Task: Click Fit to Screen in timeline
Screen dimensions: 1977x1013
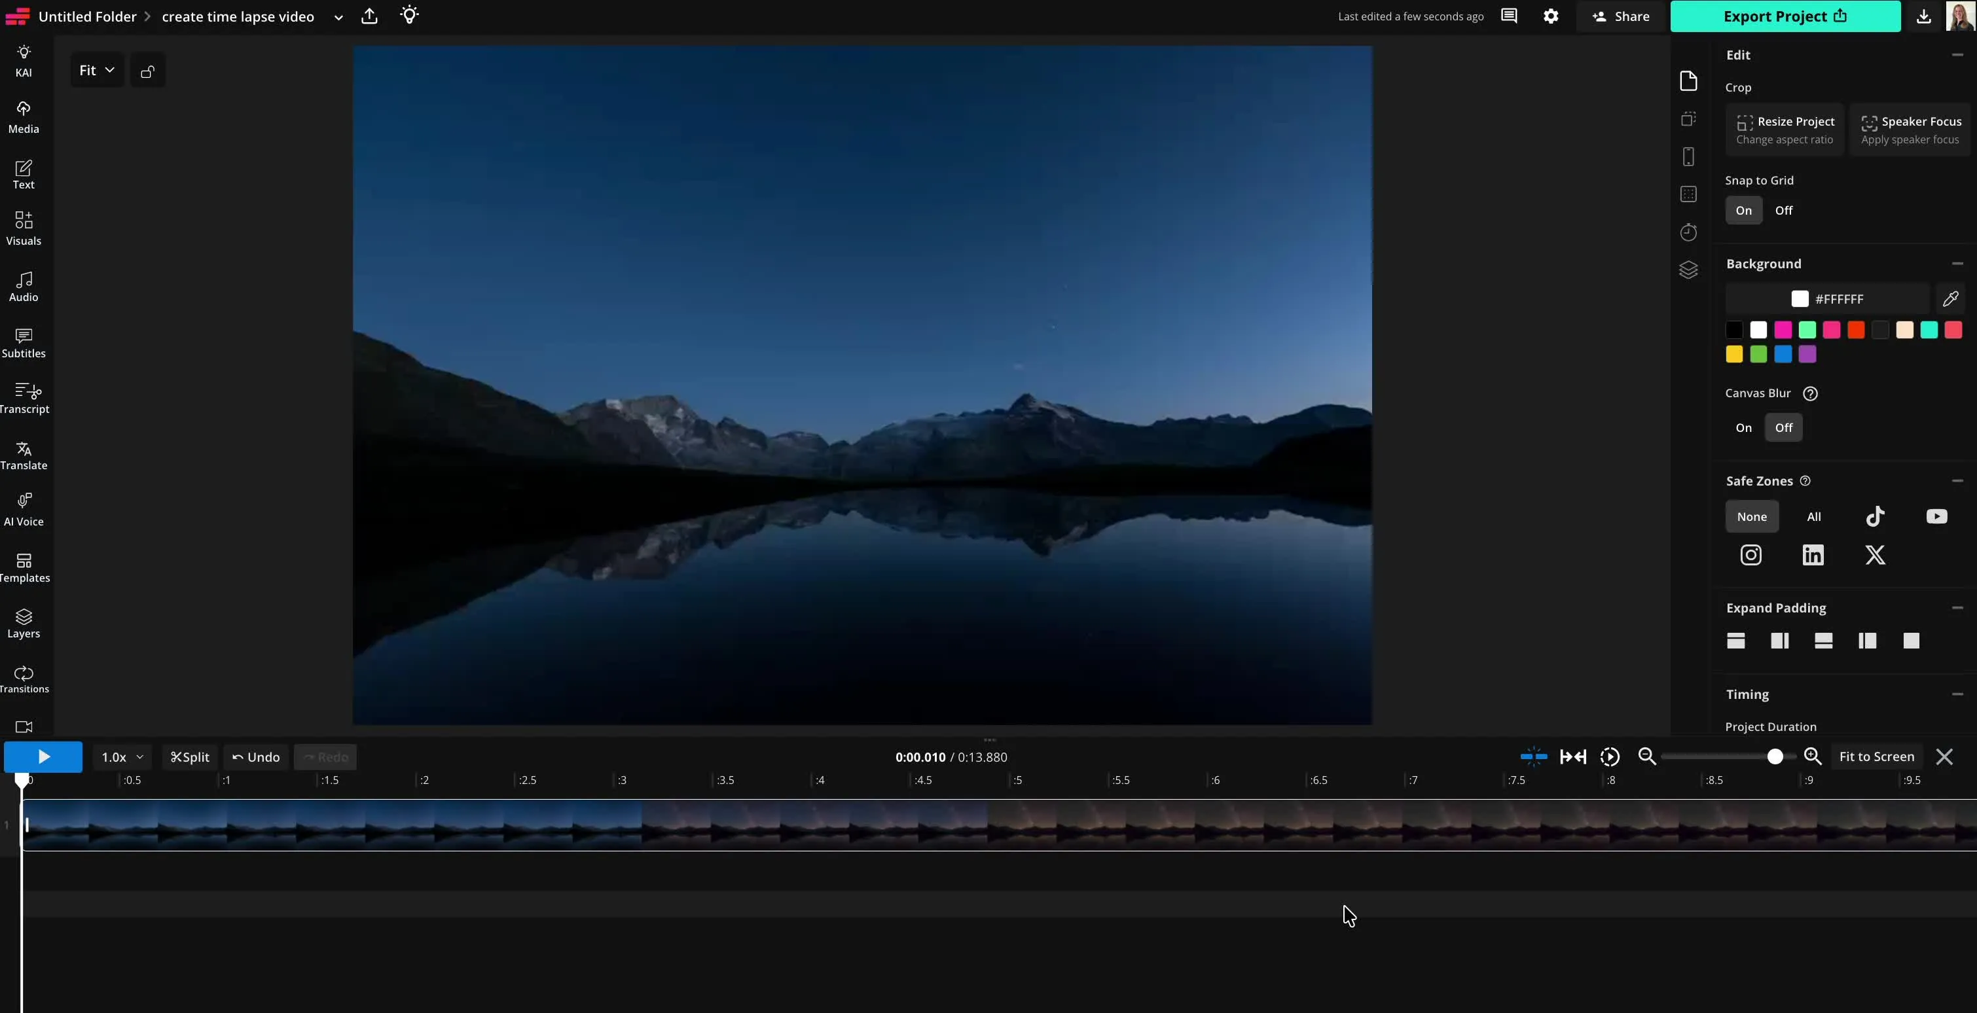Action: [x=1876, y=756]
